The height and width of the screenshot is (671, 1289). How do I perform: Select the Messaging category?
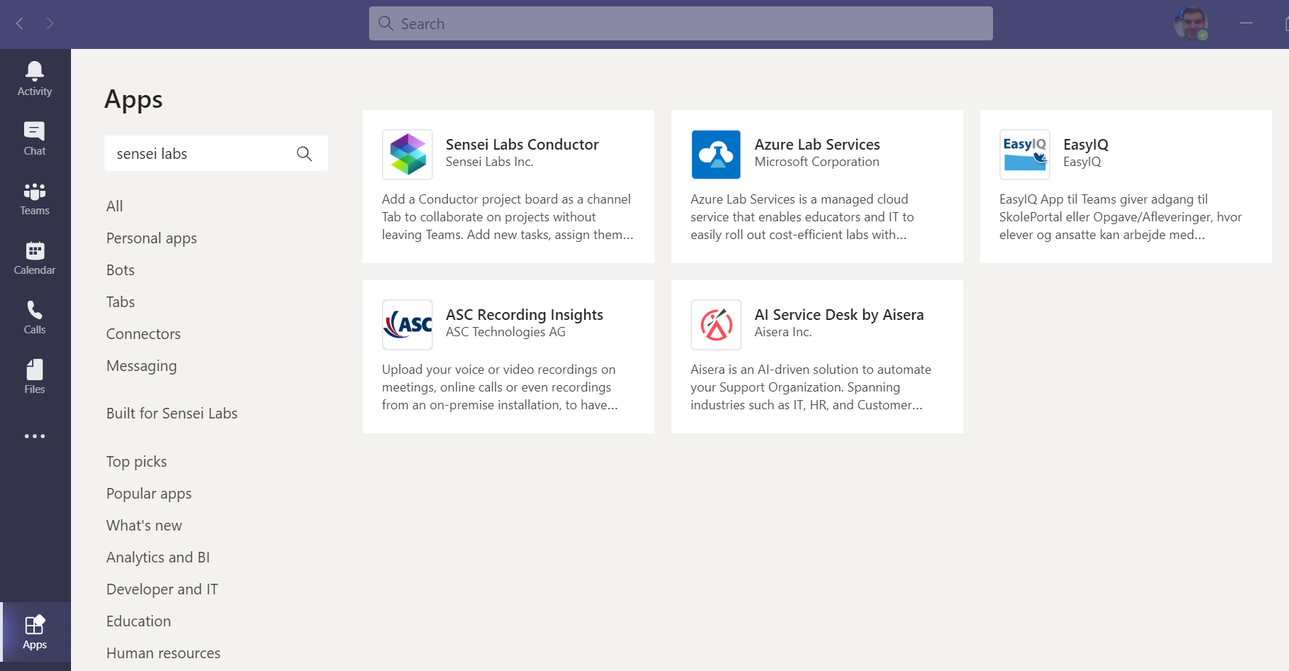coord(141,366)
